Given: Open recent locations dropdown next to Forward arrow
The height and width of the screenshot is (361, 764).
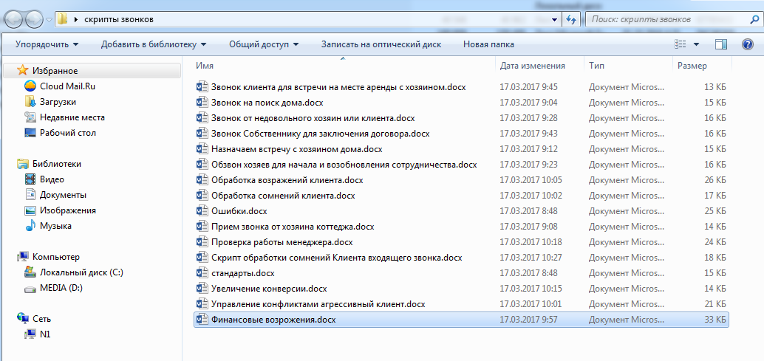Looking at the screenshot, I should click(x=50, y=20).
